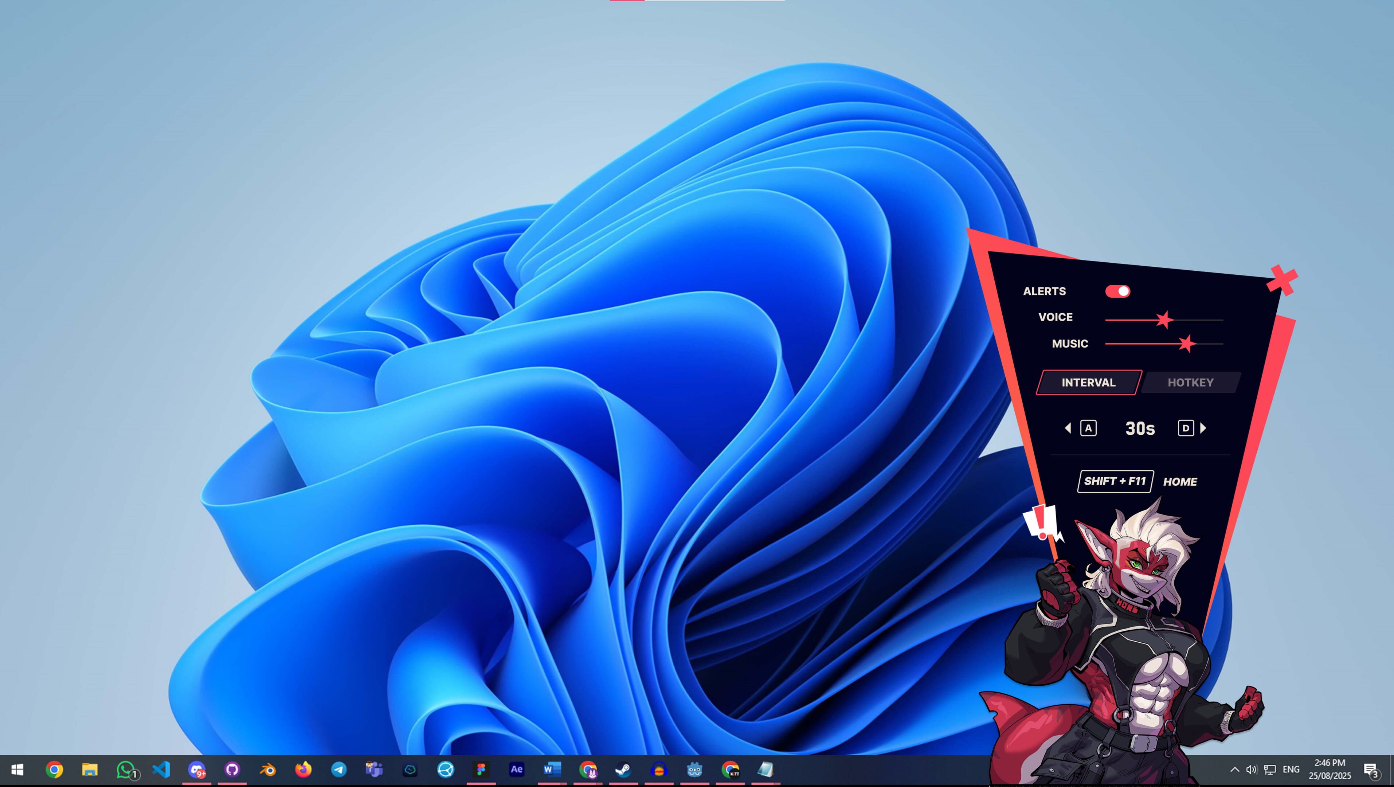The image size is (1394, 787).
Task: Open Visual Studio Code from taskbar
Action: point(161,769)
